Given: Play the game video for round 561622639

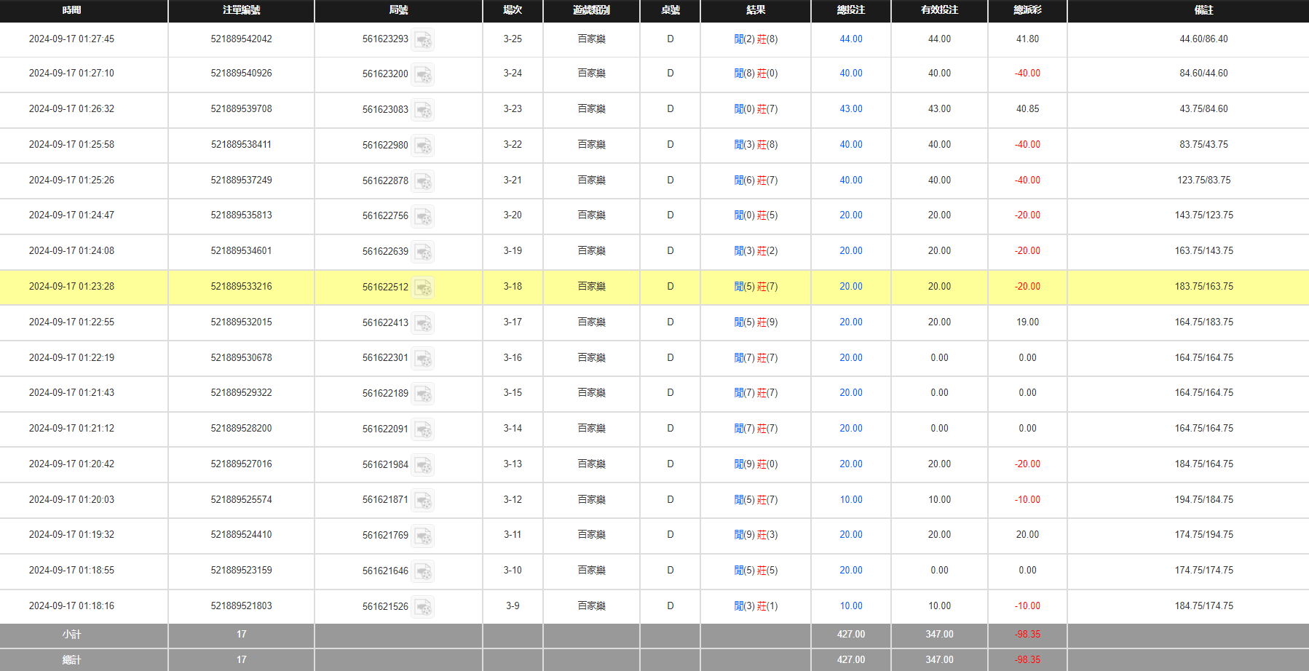Looking at the screenshot, I should 424,252.
